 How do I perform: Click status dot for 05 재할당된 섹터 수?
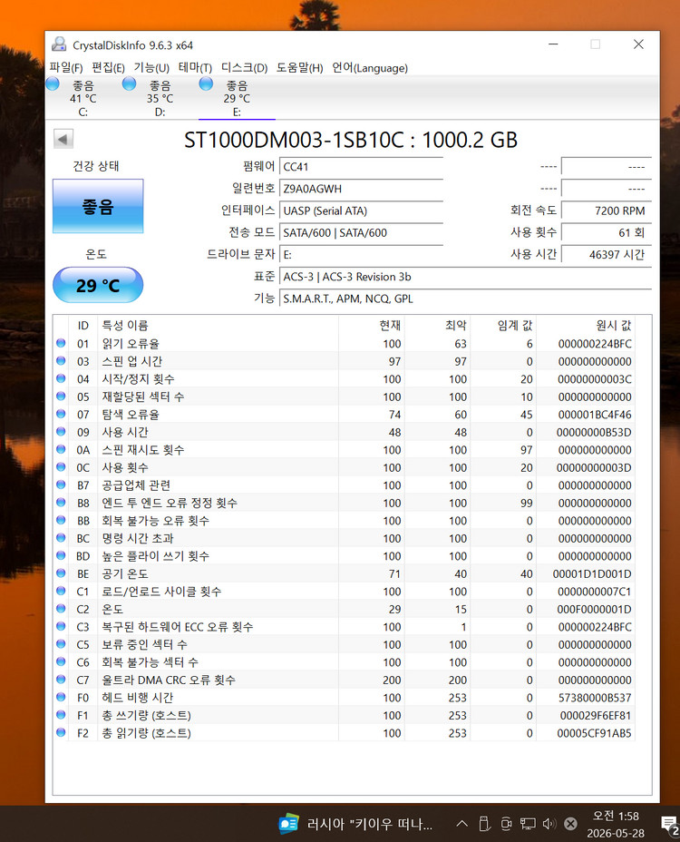click(x=61, y=397)
